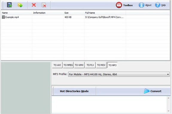The image size is (172, 114).
Task: Sort list by Name column header
Action: (16, 13)
